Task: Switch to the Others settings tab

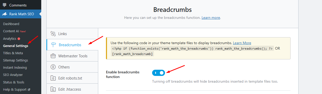Action: [72, 67]
